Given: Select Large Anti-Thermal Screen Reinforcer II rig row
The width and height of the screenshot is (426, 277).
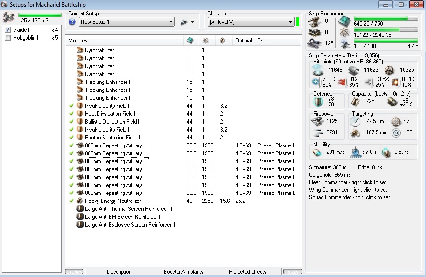Looking at the screenshot, I should click(128, 209).
